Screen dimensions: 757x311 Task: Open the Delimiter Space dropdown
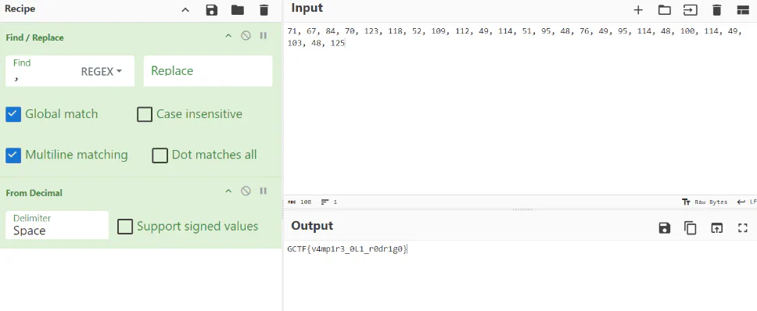[x=57, y=225]
